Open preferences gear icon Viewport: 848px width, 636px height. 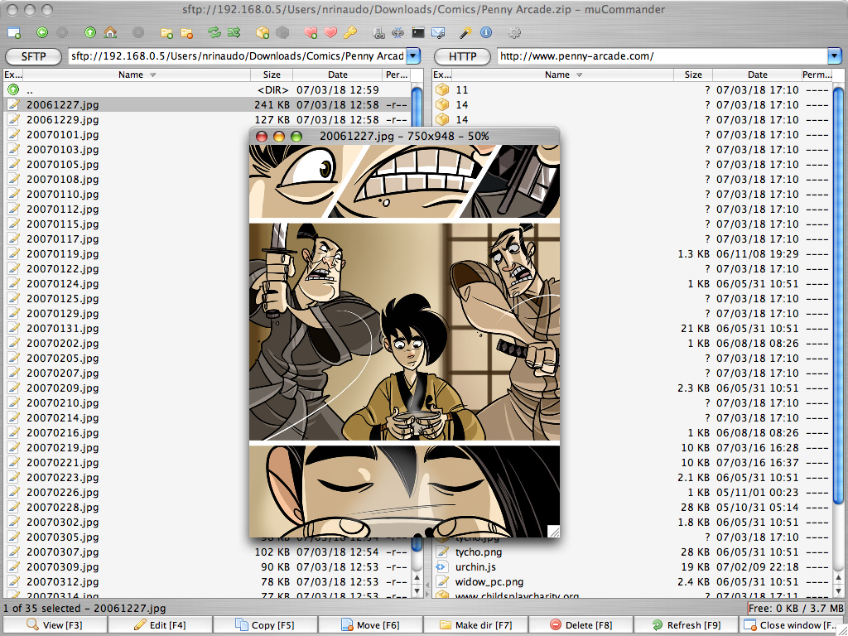[514, 33]
